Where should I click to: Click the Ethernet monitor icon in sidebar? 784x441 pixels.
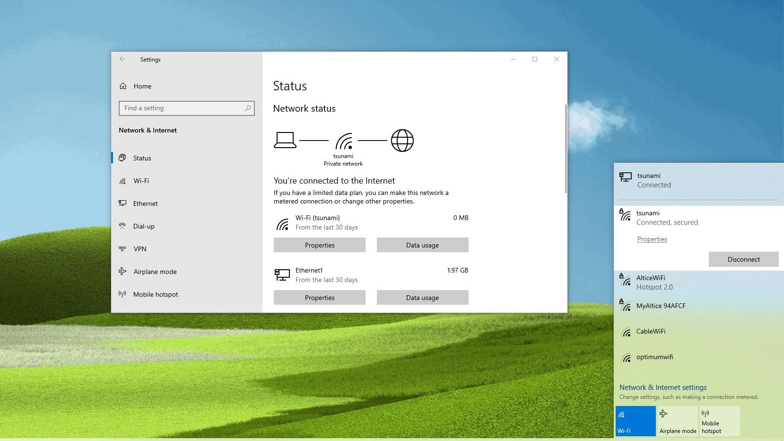point(122,203)
